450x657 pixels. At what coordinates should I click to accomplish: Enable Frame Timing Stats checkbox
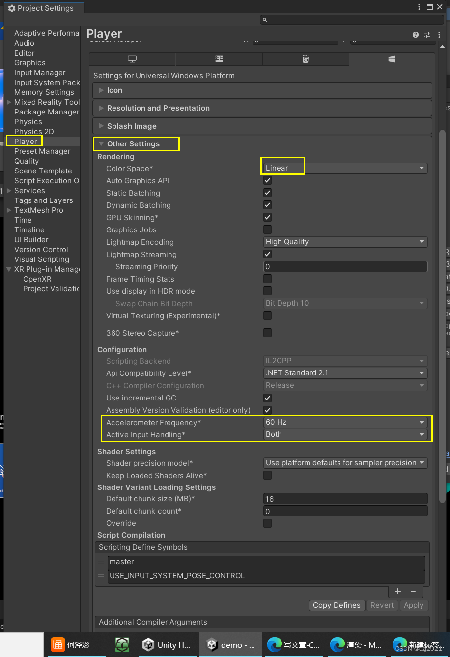(x=268, y=279)
